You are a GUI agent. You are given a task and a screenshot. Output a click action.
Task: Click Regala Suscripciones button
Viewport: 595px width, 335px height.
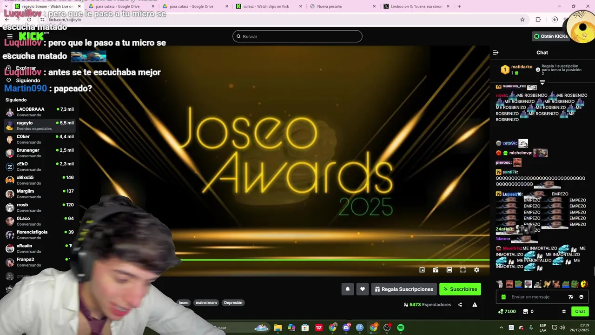pyautogui.click(x=404, y=289)
